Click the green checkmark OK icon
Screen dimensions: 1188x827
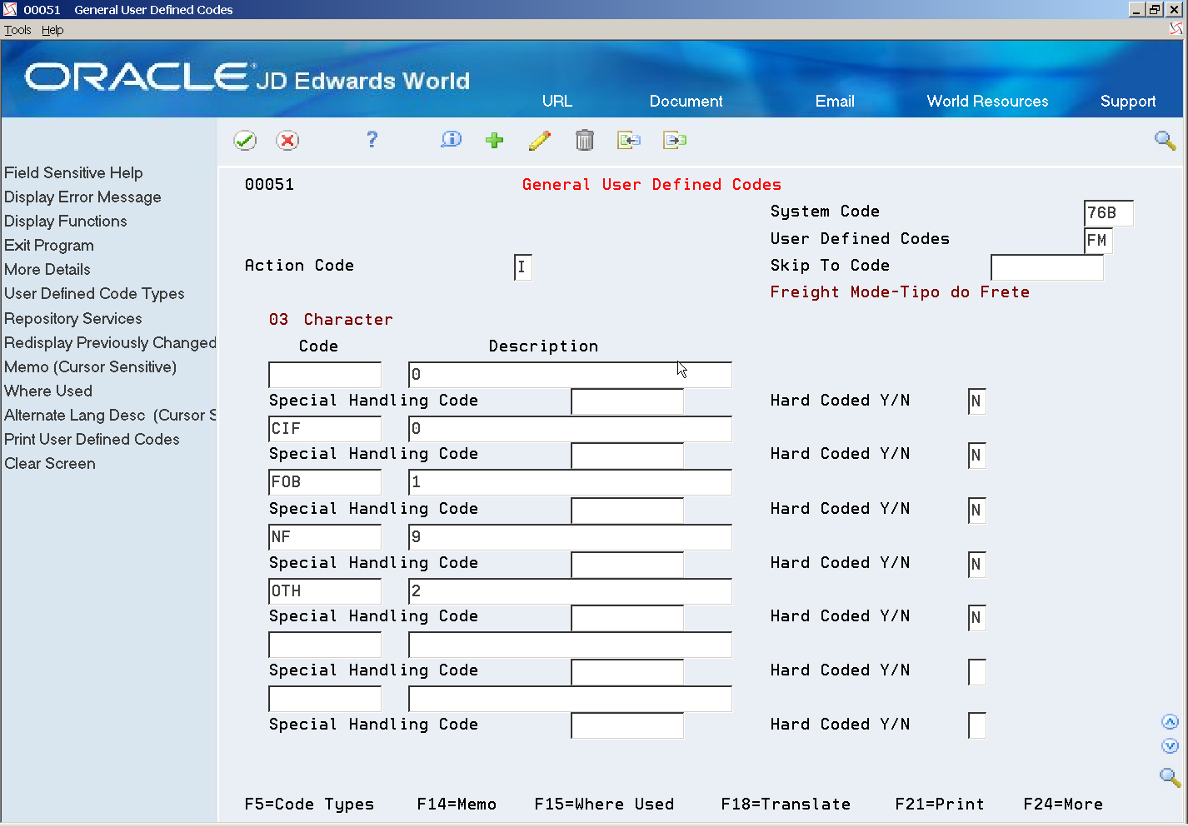coord(245,140)
